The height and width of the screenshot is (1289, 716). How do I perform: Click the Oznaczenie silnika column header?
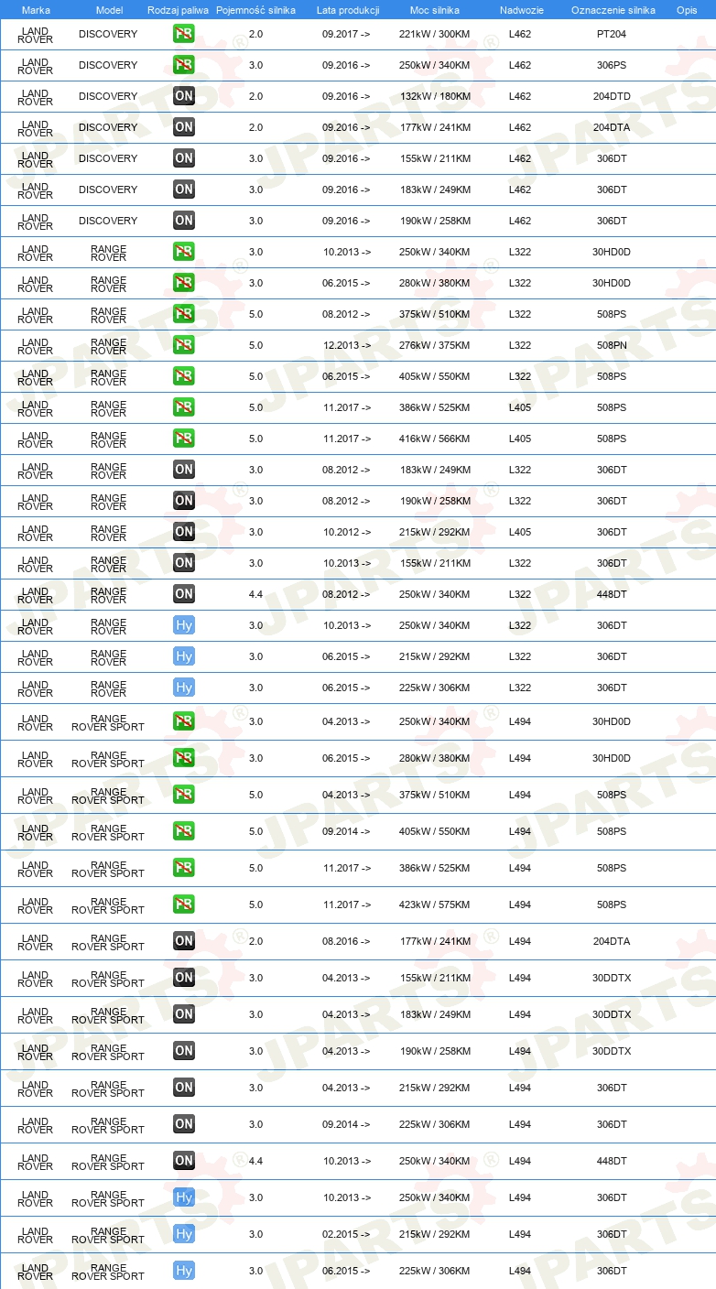pyautogui.click(x=613, y=10)
